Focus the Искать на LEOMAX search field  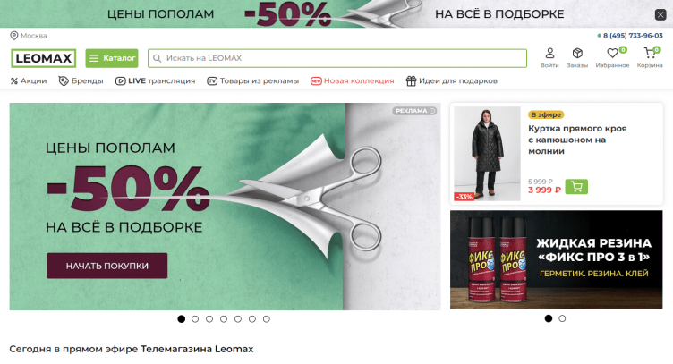(337, 58)
